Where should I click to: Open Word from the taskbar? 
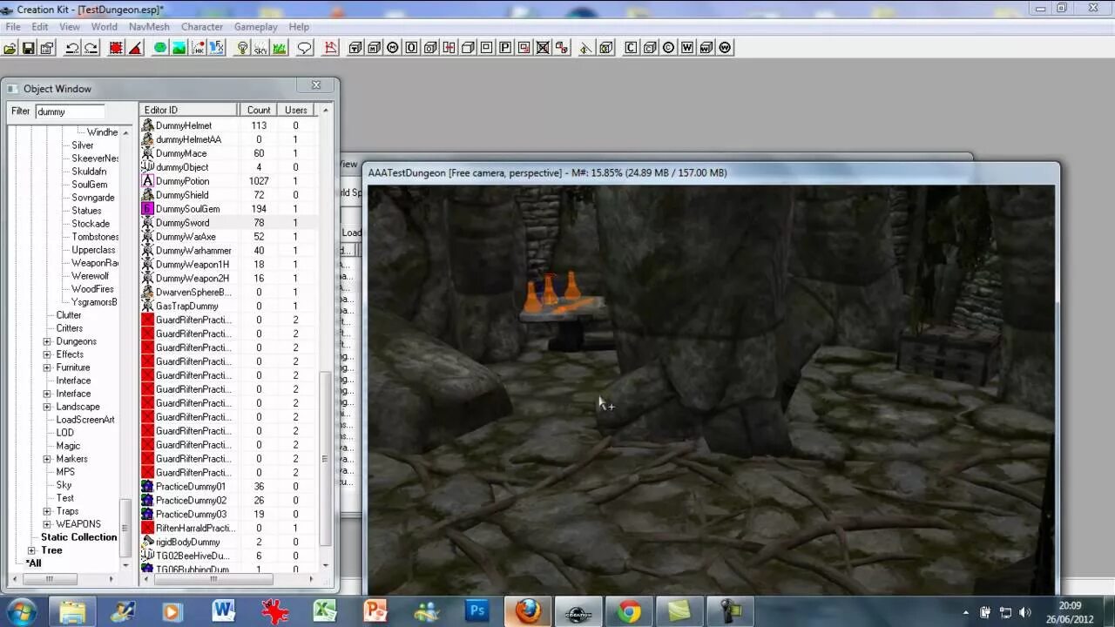(223, 611)
